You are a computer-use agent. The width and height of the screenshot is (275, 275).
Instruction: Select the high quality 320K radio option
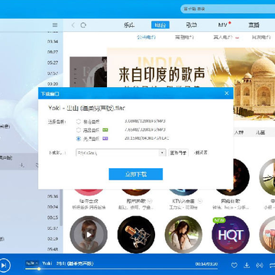point(79,130)
